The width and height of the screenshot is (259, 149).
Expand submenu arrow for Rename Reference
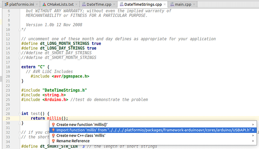253,141
